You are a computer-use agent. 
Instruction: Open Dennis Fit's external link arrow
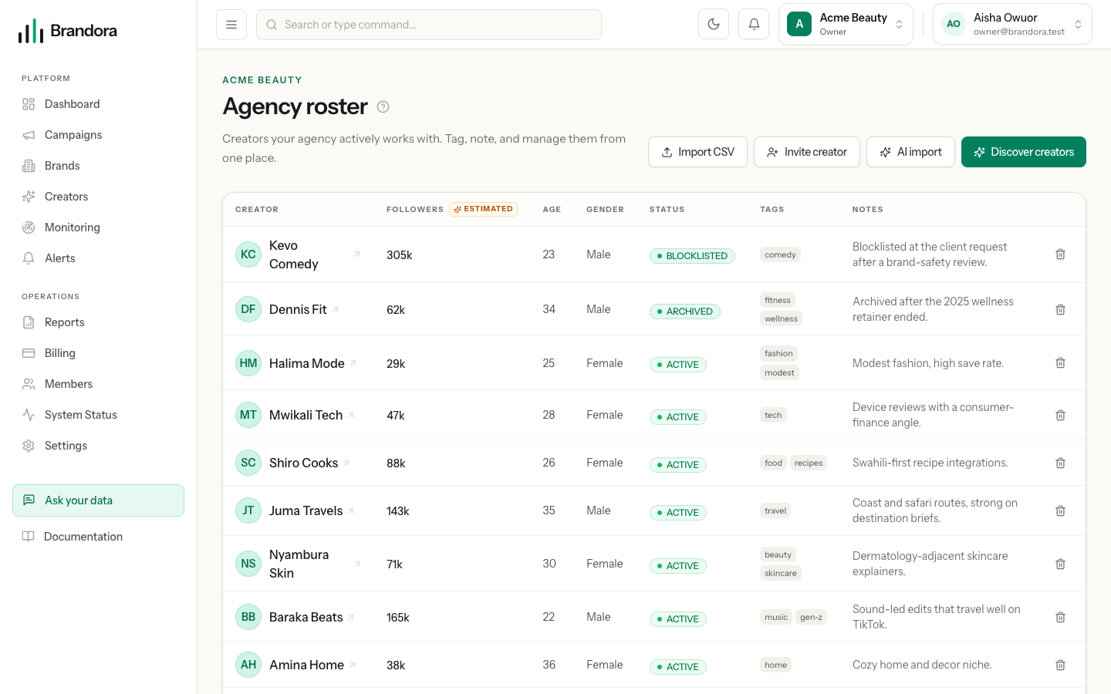click(336, 310)
